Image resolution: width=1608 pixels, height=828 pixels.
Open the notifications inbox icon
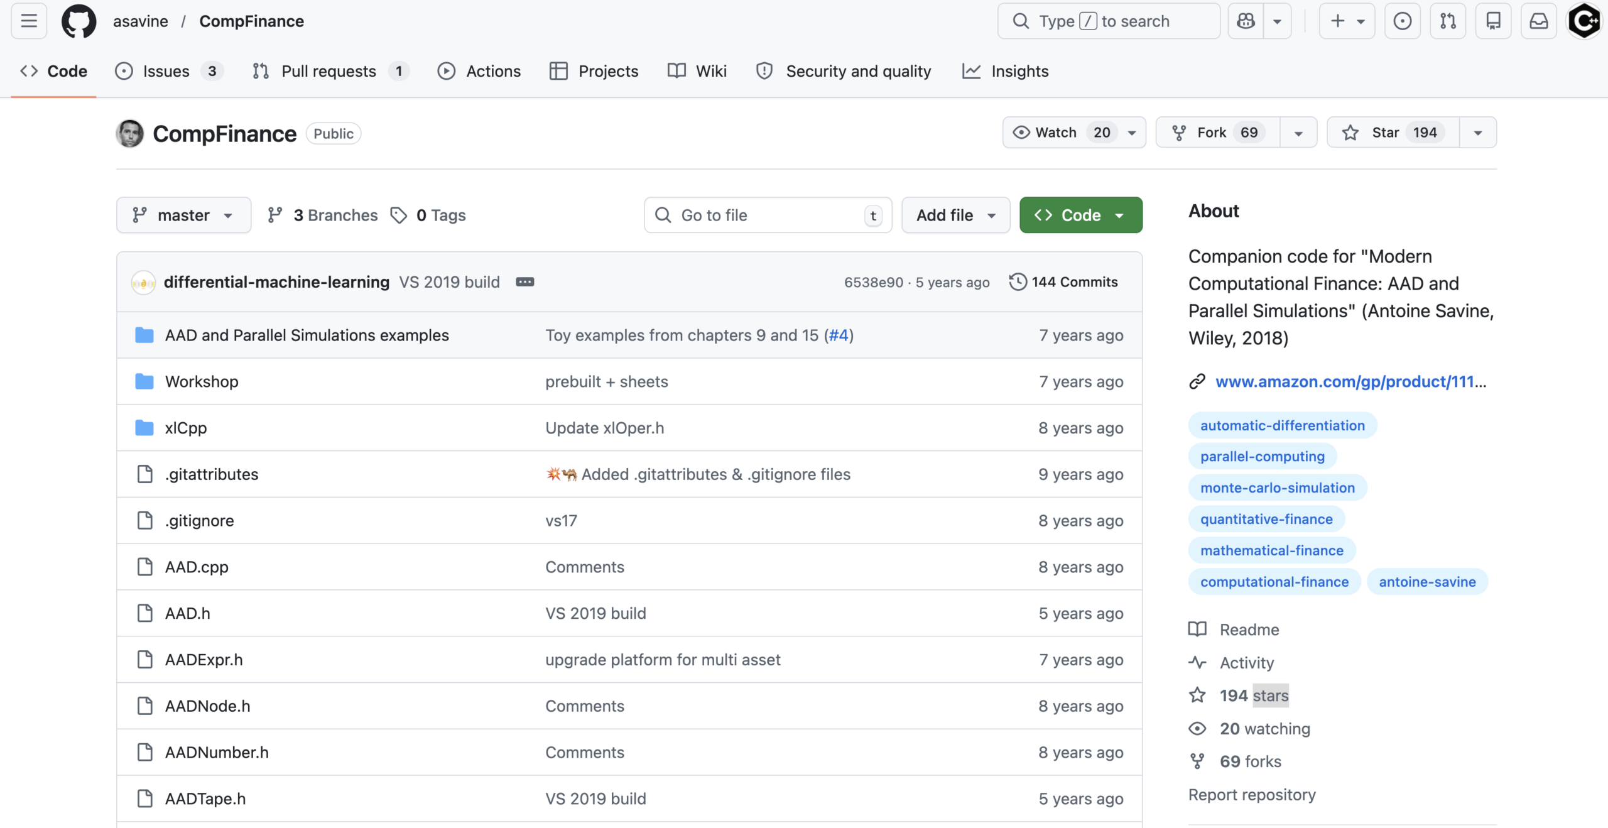tap(1538, 21)
